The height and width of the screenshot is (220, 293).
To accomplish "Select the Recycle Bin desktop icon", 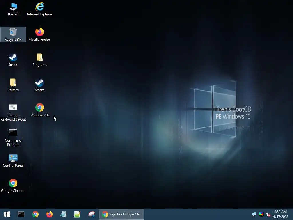I will (13, 34).
